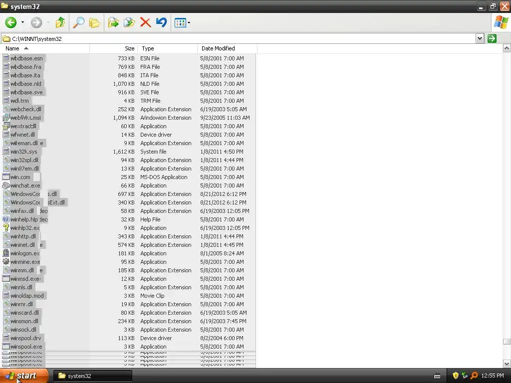Select file win87em.dll
The height and width of the screenshot is (383, 511).
[x=25, y=169]
